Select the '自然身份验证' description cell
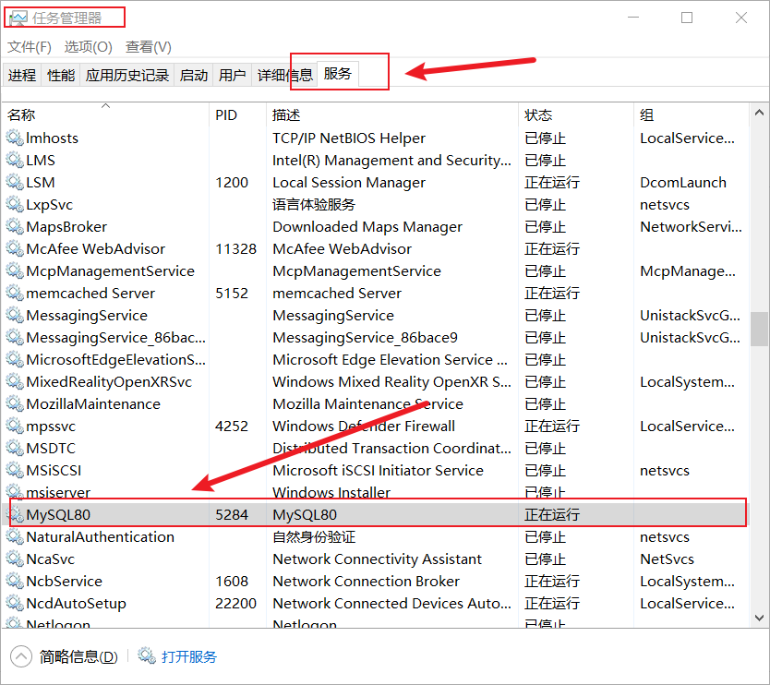Image resolution: width=770 pixels, height=685 pixels. coord(314,536)
